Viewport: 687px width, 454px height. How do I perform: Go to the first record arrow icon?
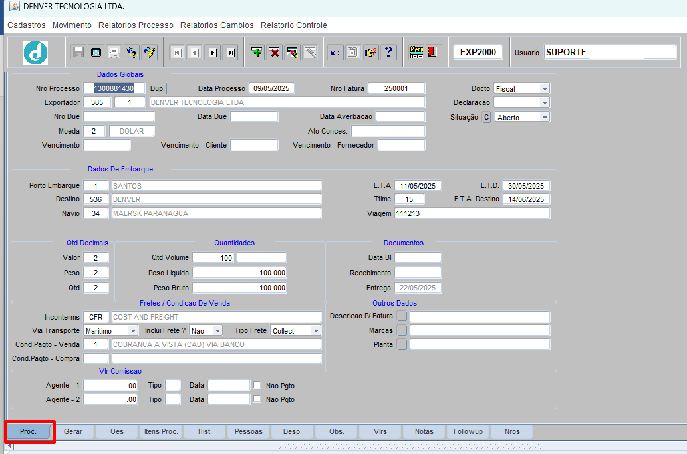coord(176,53)
